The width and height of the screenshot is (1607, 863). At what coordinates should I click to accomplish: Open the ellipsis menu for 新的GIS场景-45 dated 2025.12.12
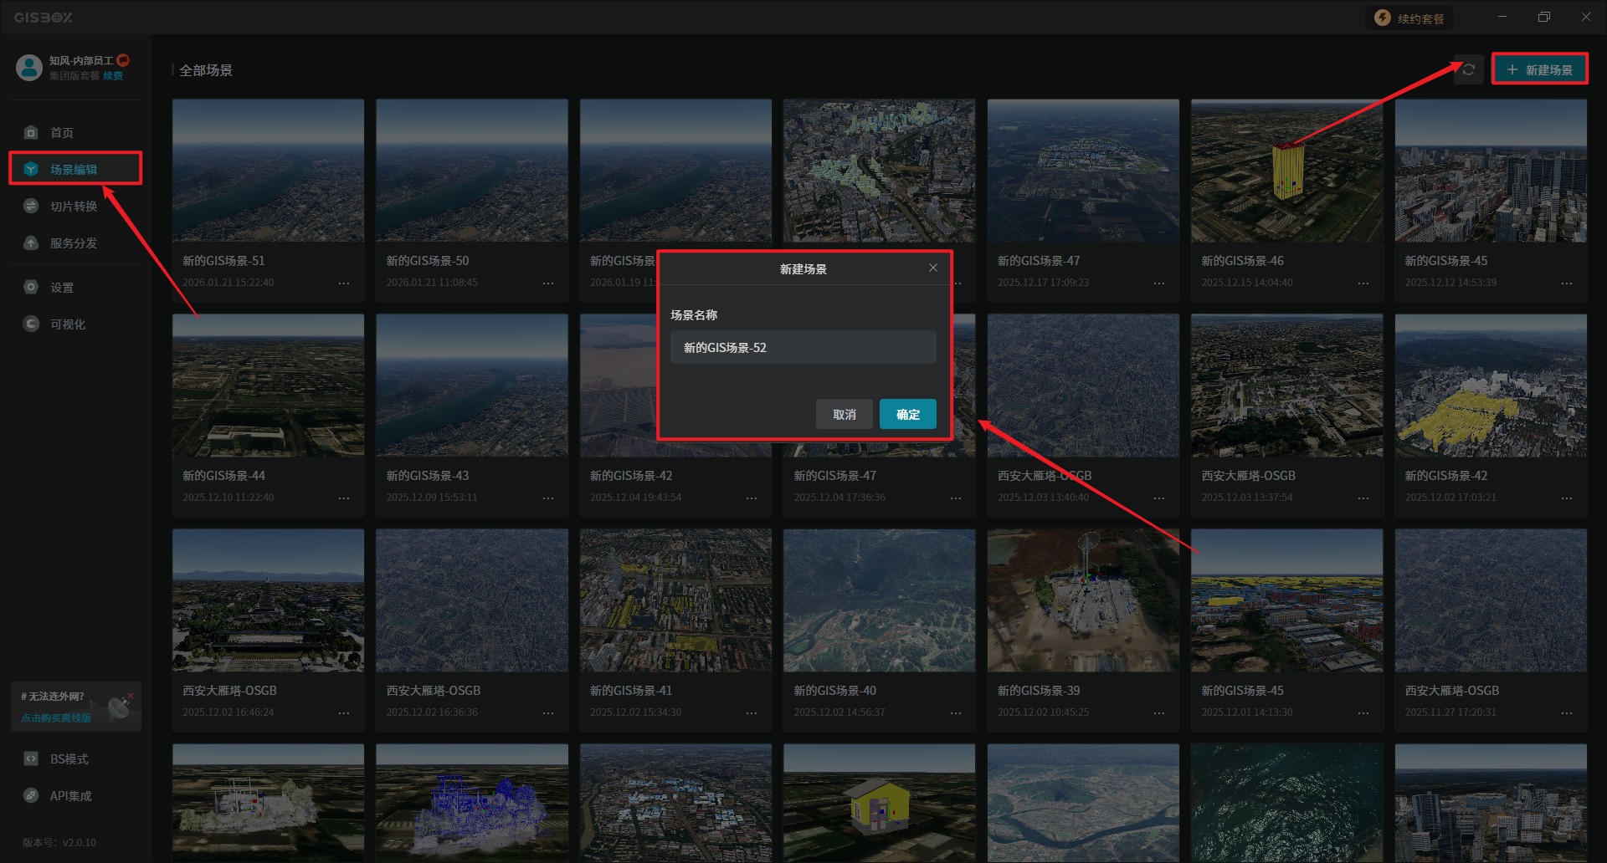tap(1567, 283)
